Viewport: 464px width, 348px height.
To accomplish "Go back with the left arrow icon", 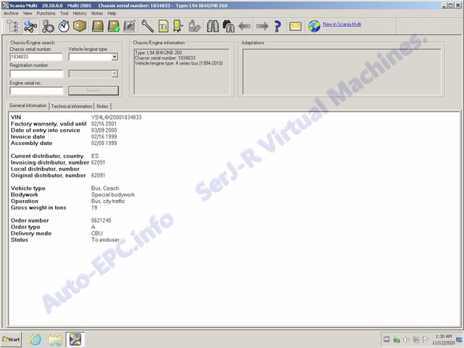I will (x=244, y=26).
